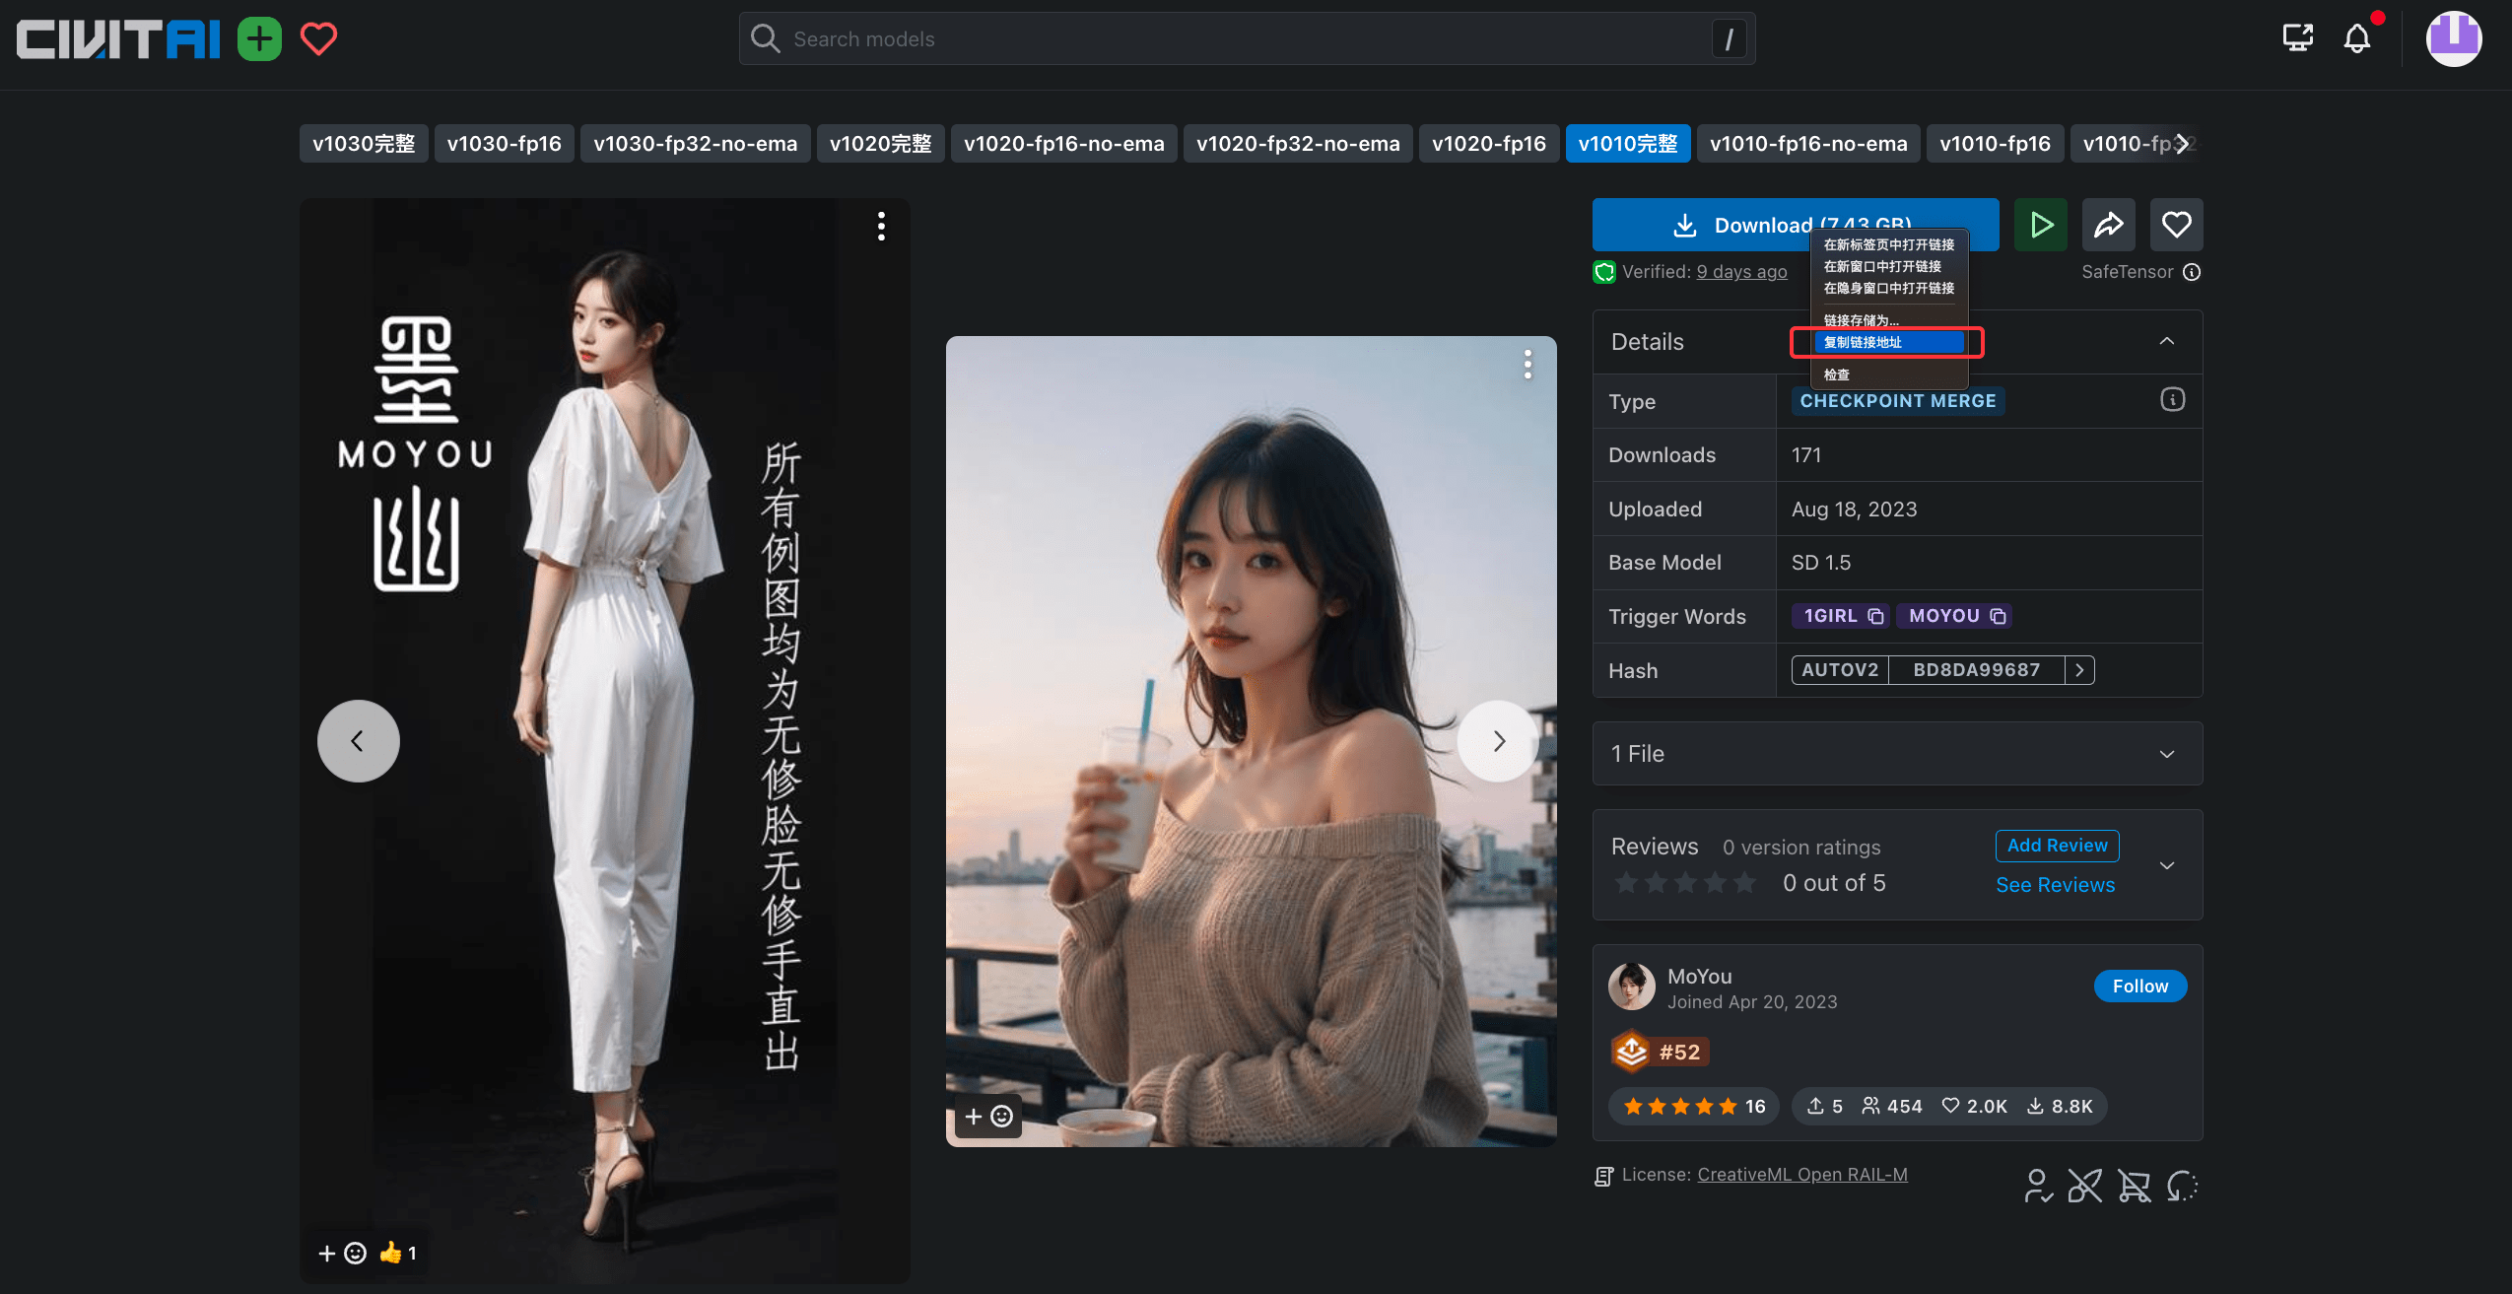The image size is (2512, 1294).
Task: Follow the creator MoYou
Action: coord(2139,986)
